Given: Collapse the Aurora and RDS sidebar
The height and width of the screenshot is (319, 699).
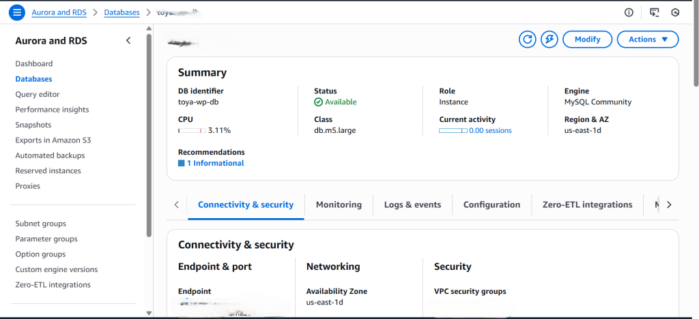Looking at the screenshot, I should pyautogui.click(x=128, y=41).
